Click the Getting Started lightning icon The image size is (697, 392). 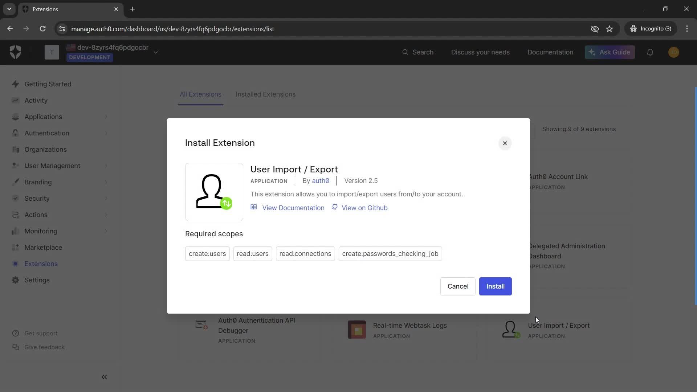tap(15, 84)
